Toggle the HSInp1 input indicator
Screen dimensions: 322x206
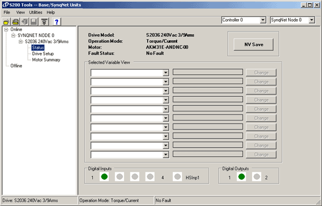pos(178,177)
